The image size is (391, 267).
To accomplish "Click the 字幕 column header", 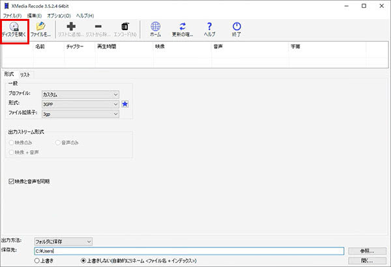I will pyautogui.click(x=327, y=46).
